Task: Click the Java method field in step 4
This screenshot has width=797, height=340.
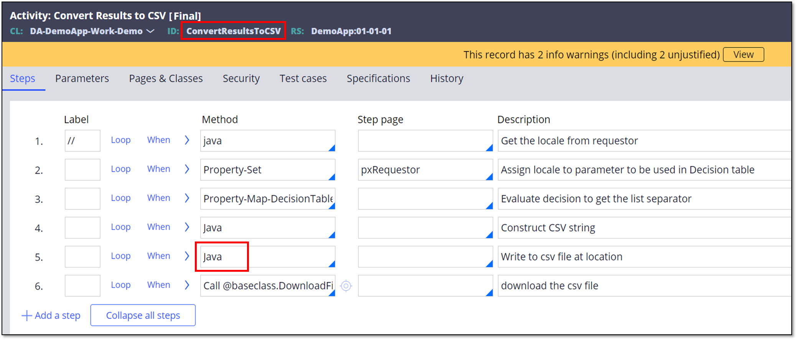Action: point(268,228)
